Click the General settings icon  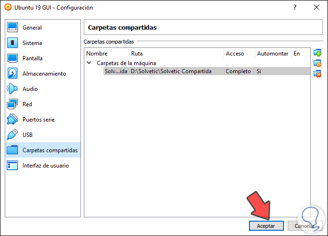13,28
